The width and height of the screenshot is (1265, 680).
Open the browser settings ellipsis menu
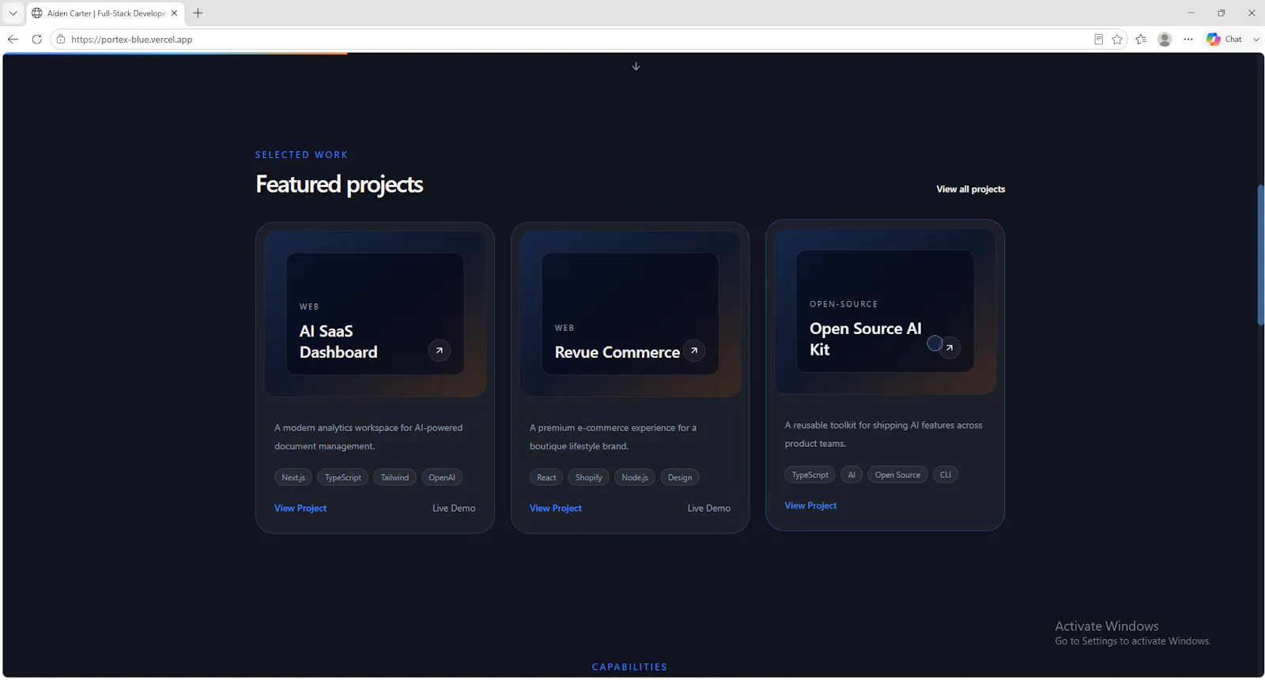[1188, 39]
